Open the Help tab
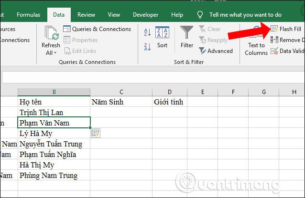 click(x=177, y=15)
